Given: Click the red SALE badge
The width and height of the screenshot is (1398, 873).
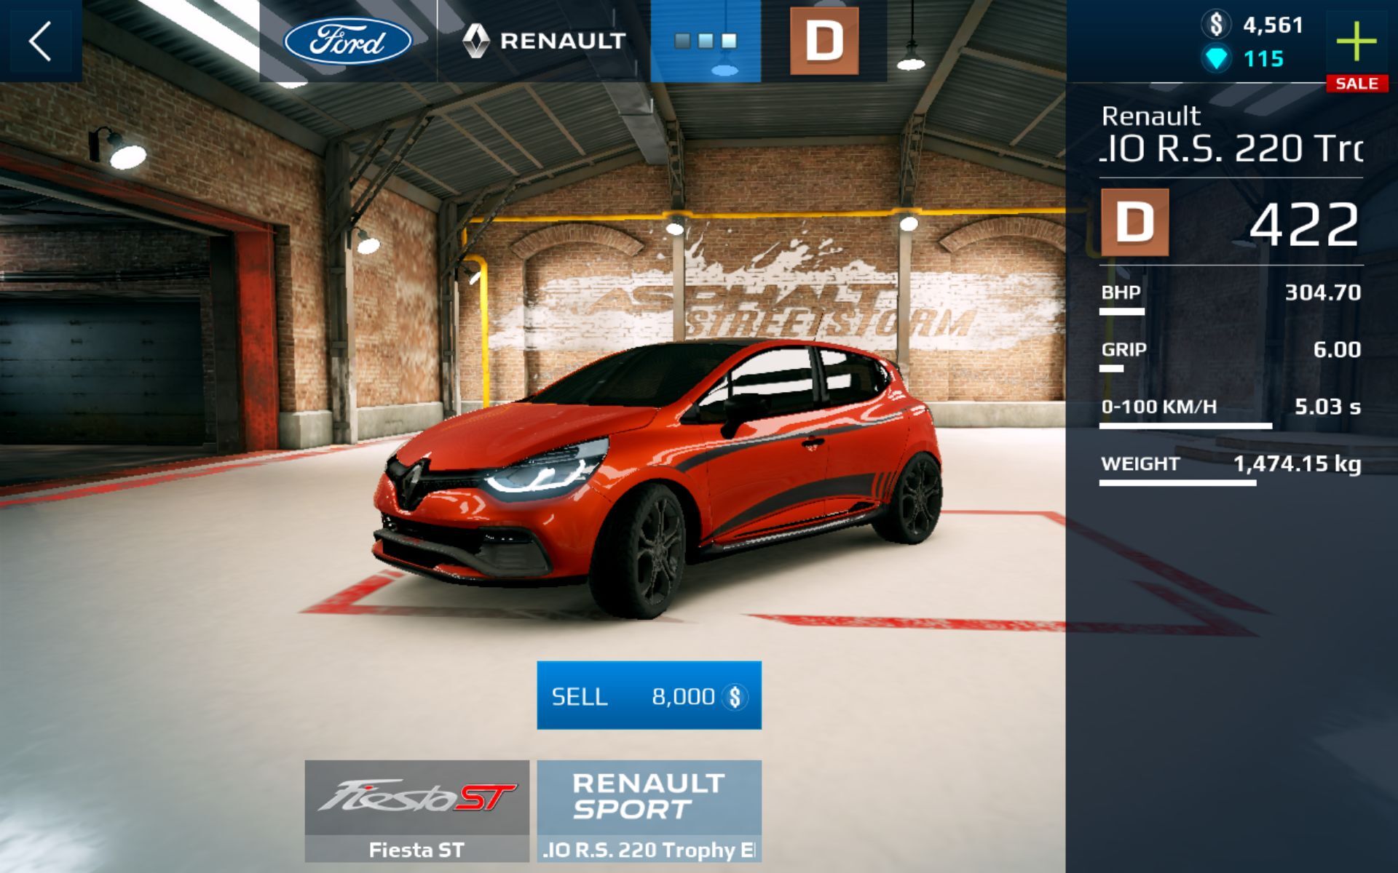Looking at the screenshot, I should point(1356,84).
